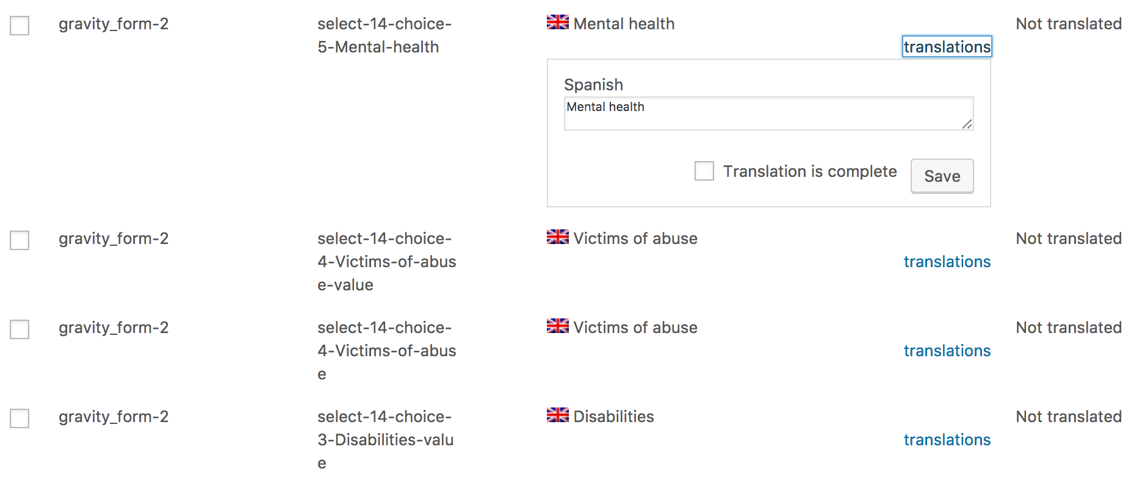Click the UK flag beside Disabilities
The image size is (1134, 488).
(557, 415)
